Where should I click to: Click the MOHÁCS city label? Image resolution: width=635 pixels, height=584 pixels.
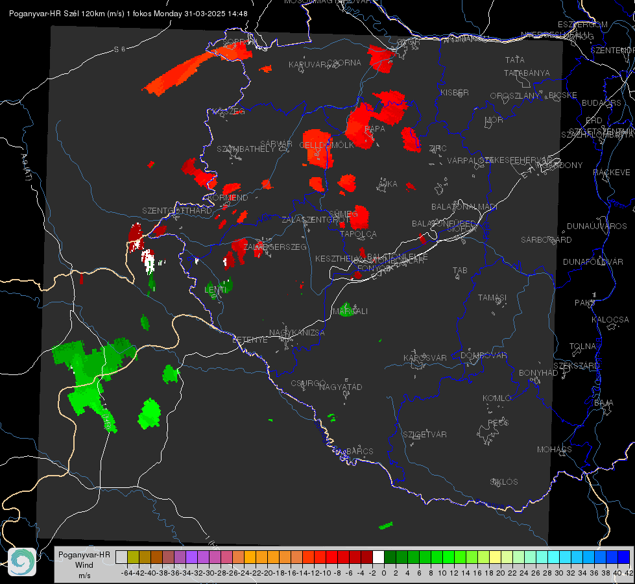554,450
